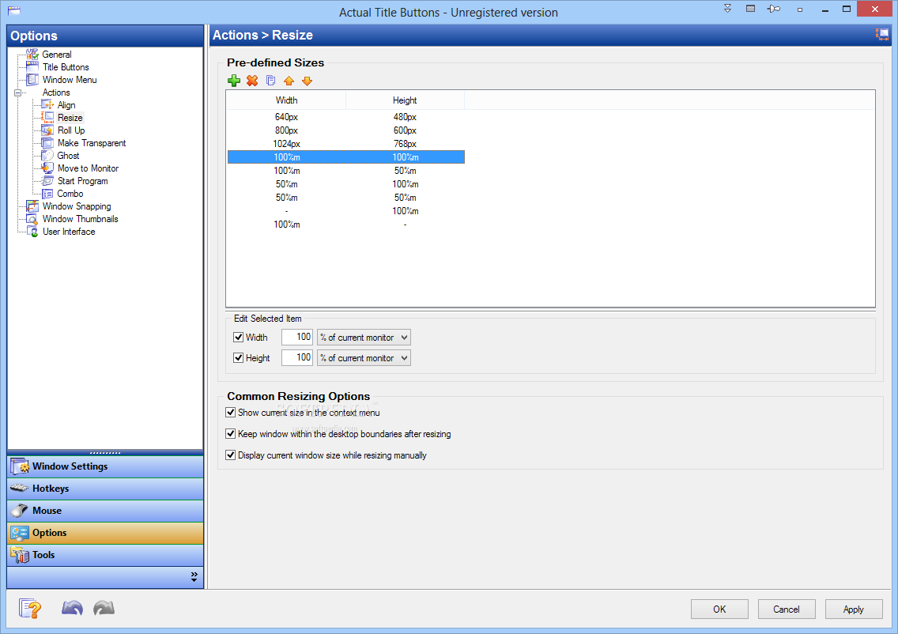Open help using the question mark icon

[30, 608]
